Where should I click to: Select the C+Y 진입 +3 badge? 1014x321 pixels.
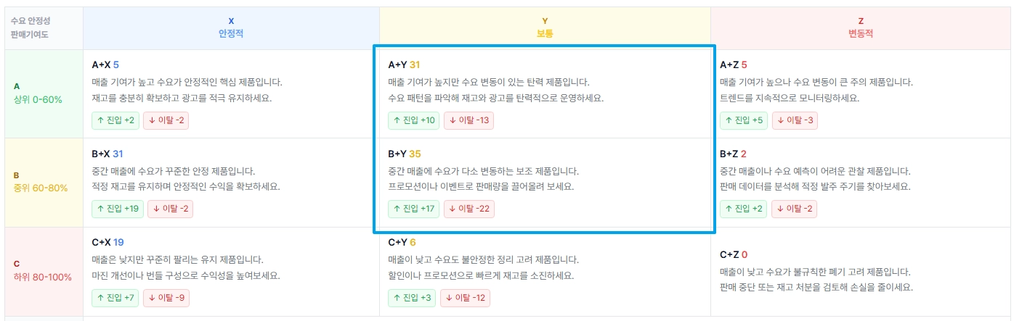[412, 298]
